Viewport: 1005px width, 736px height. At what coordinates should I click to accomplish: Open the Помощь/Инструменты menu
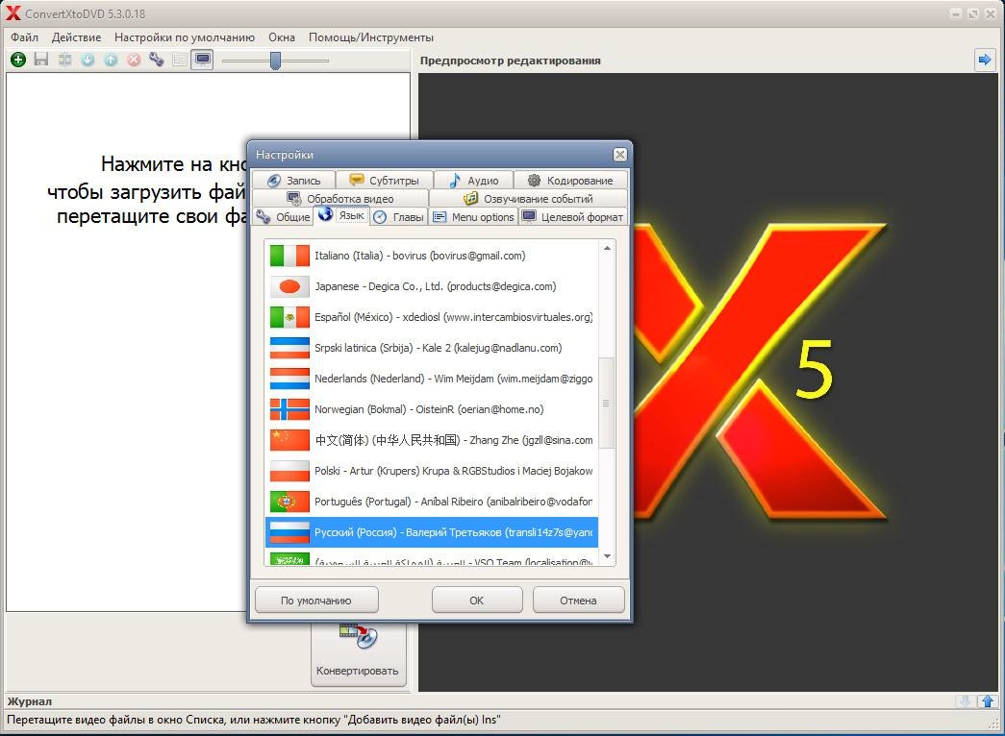[371, 37]
